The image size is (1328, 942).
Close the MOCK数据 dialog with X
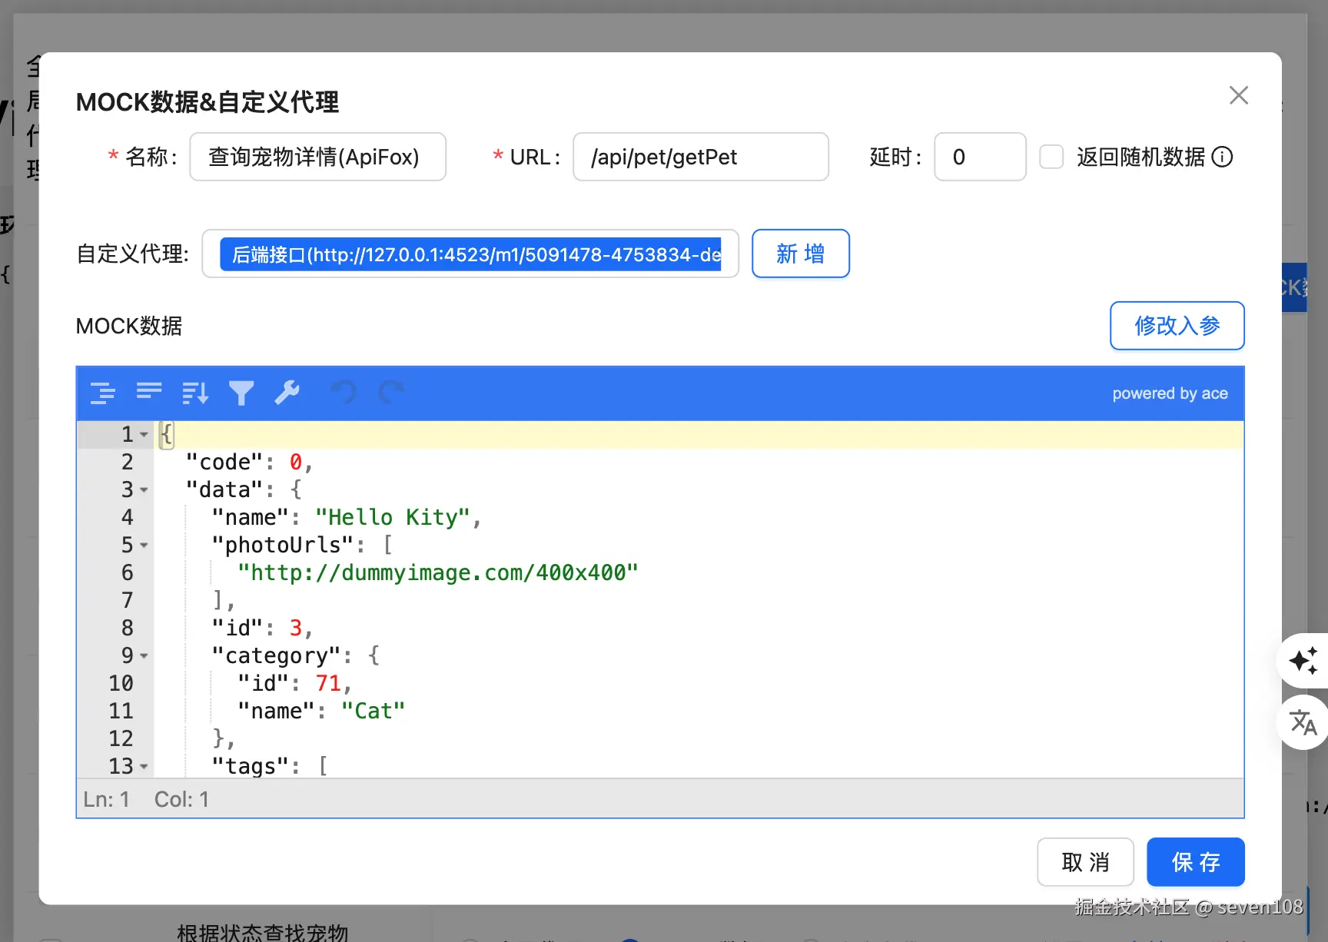tap(1239, 95)
